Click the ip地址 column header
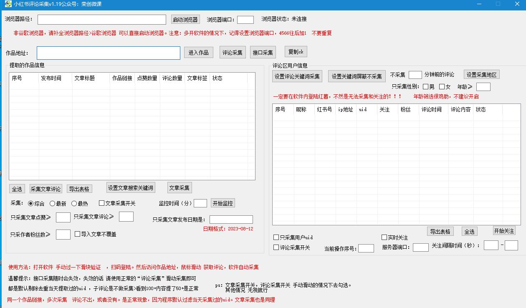Viewport: 526px width, 308px height. [x=346, y=110]
